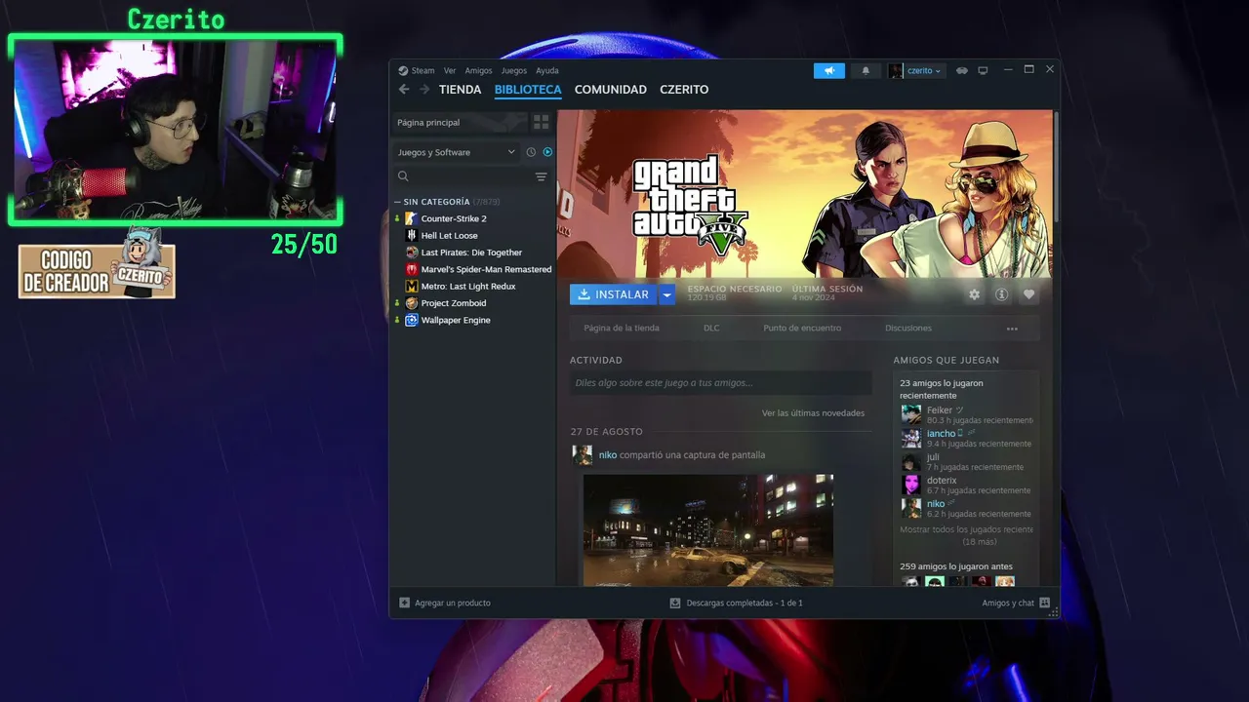Open friend doterix's entry

967,485
